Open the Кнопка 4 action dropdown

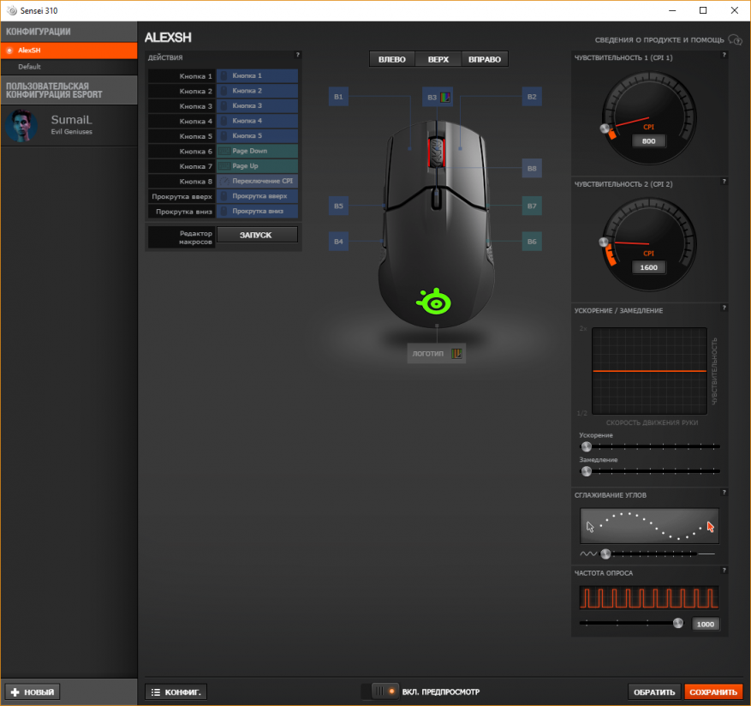(257, 121)
